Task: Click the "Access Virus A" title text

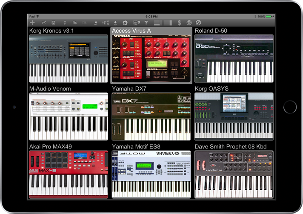Action: click(x=131, y=31)
